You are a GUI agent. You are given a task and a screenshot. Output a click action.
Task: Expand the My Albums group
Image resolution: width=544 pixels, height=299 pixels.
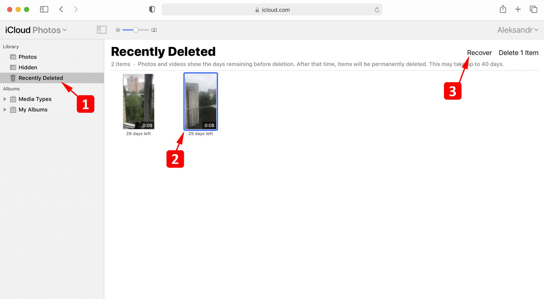[5, 109]
